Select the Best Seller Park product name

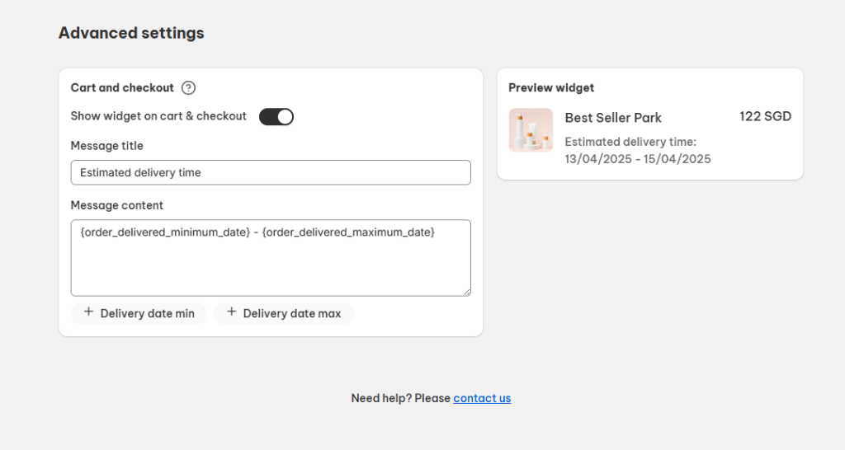[613, 118]
